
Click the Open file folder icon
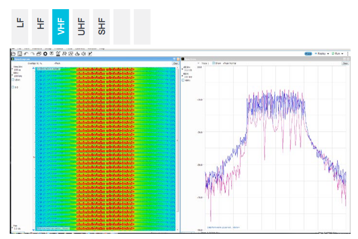pyautogui.click(x=14, y=53)
